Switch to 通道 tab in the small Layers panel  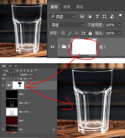tap(10, 66)
